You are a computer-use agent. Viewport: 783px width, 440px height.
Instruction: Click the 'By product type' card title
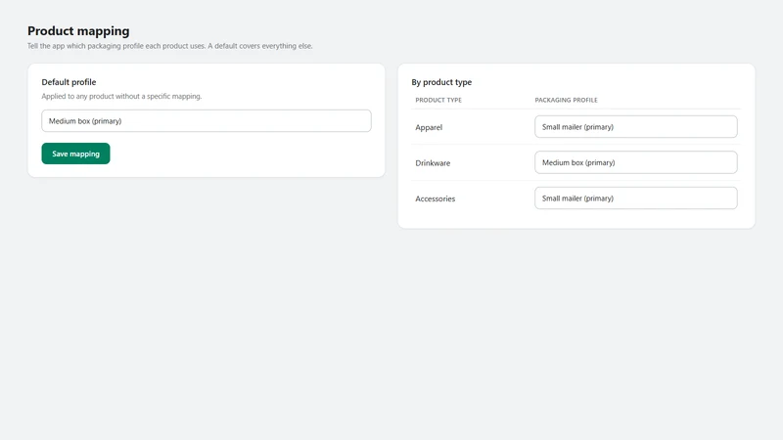pyautogui.click(x=441, y=82)
